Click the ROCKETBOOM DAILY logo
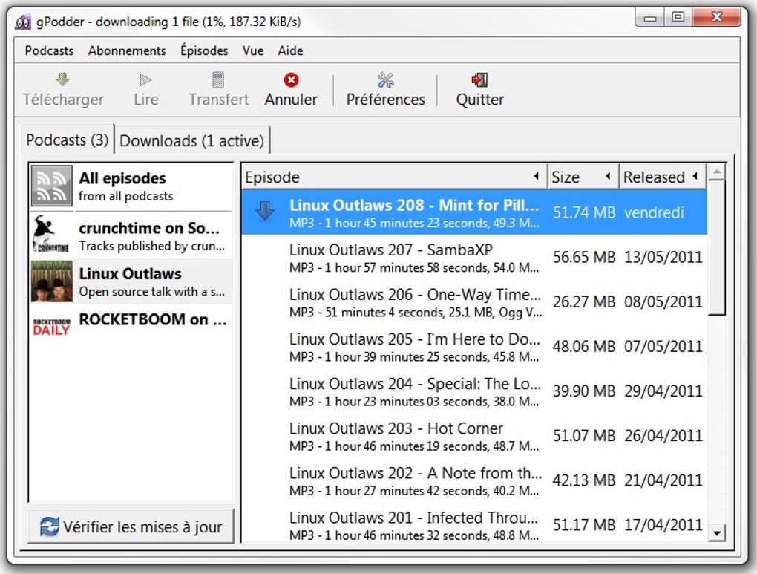757x574 pixels. click(x=52, y=327)
